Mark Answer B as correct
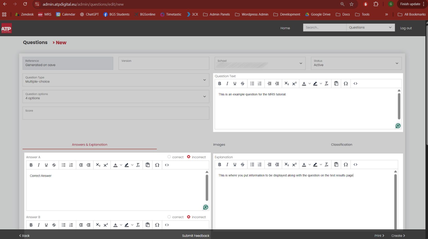 pyautogui.click(x=169, y=217)
